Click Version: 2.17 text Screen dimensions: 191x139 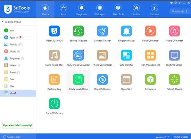pyautogui.click(x=162, y=137)
